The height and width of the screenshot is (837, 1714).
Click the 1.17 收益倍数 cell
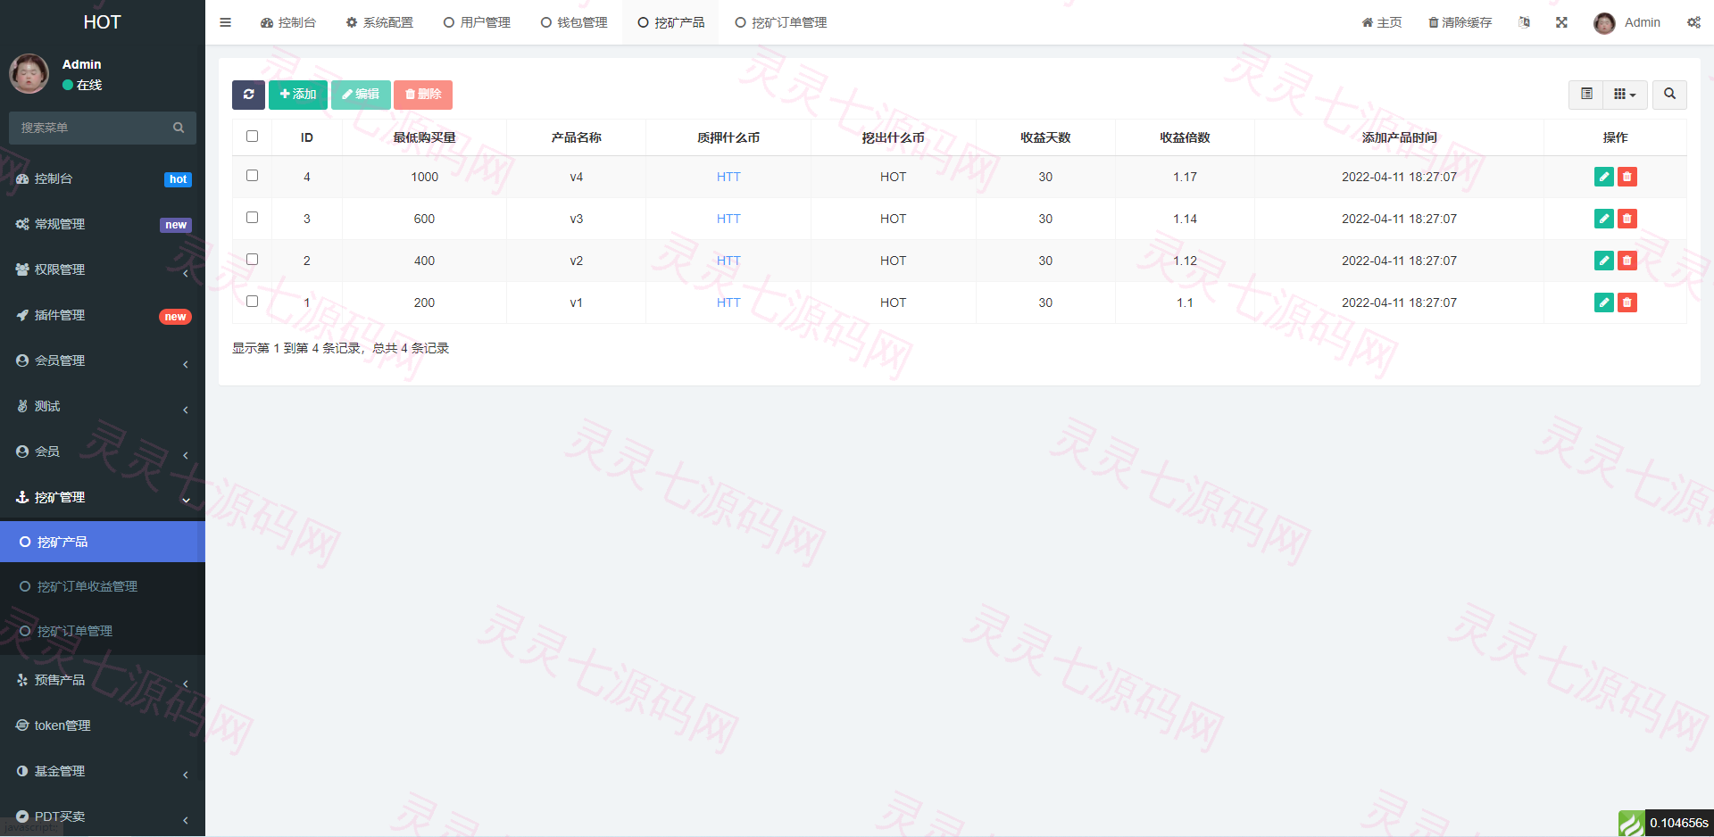(x=1185, y=177)
